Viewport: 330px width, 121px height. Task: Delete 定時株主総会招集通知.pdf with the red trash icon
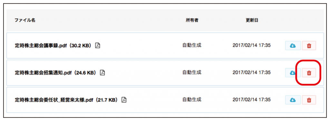tap(309, 73)
